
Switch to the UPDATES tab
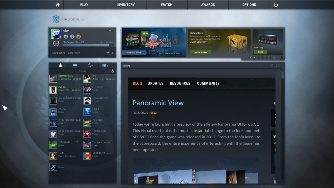click(x=156, y=83)
